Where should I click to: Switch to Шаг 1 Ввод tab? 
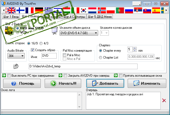tap(11, 17)
